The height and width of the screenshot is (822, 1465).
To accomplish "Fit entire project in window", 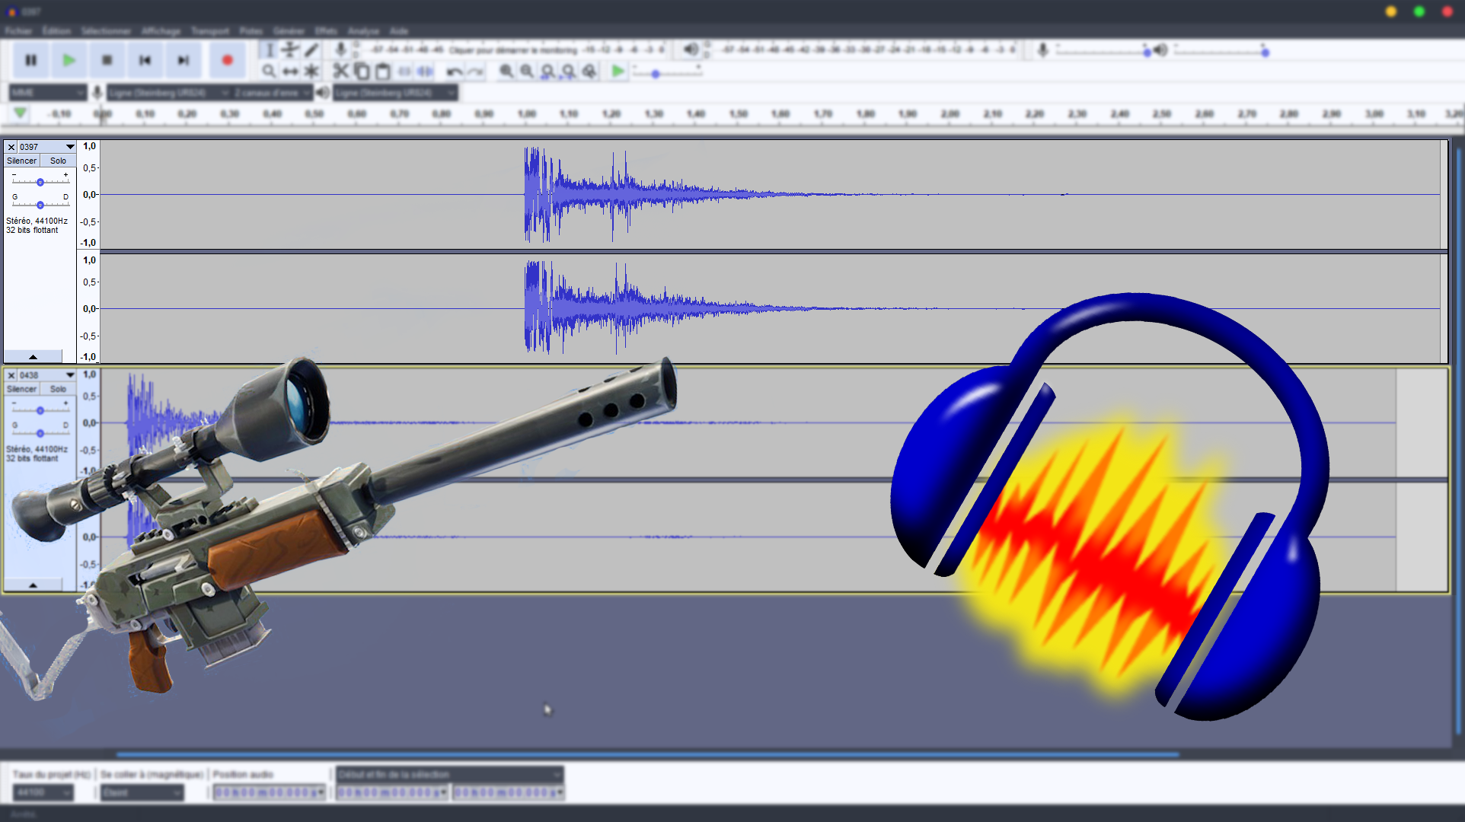I will 568,72.
